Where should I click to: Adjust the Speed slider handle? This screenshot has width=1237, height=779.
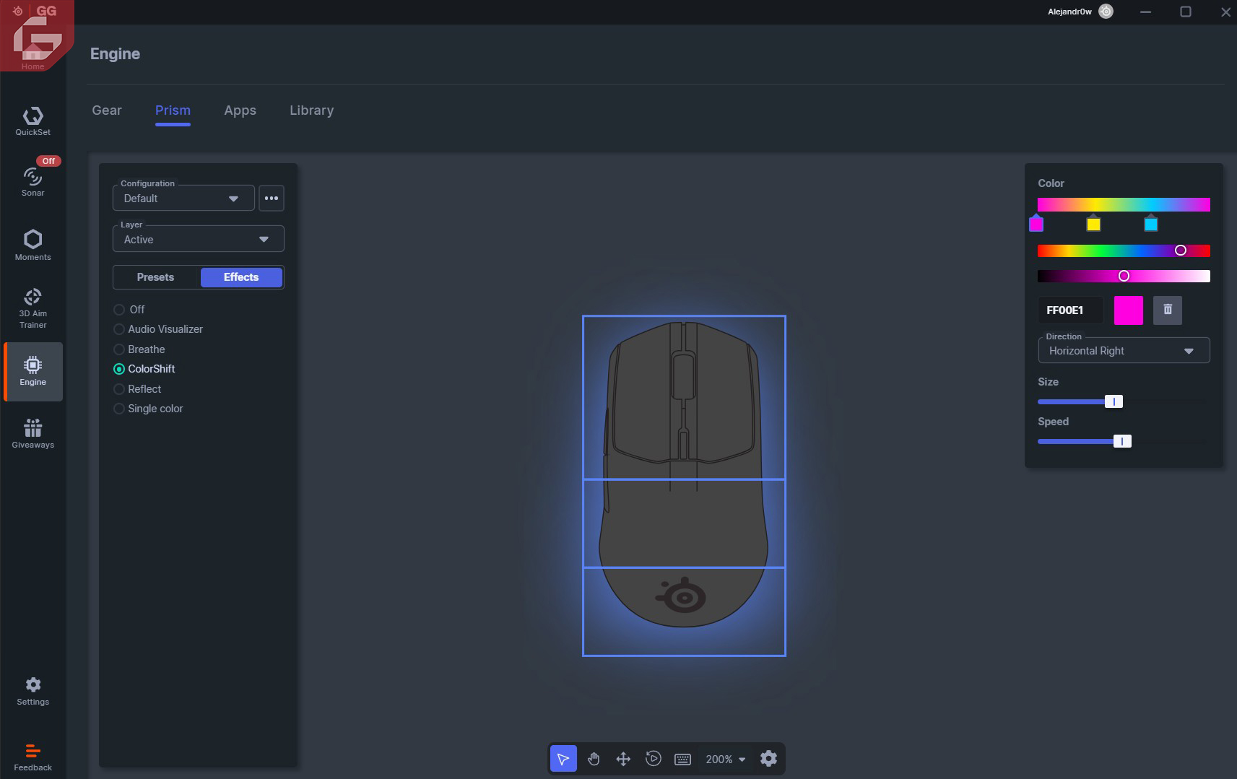pyautogui.click(x=1122, y=441)
